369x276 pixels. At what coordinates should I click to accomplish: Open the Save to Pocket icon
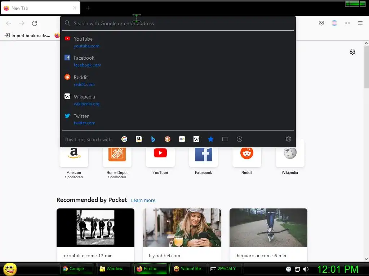pos(321,23)
